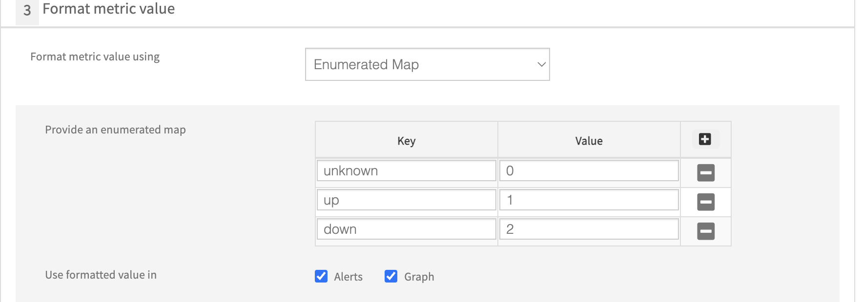The height and width of the screenshot is (302, 862).
Task: Click the value field containing 2
Action: (589, 229)
